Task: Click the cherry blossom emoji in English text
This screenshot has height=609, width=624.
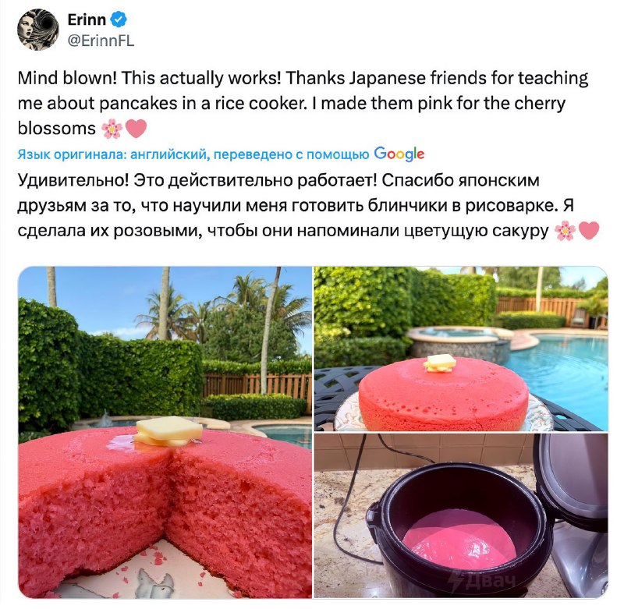Action: 112,129
